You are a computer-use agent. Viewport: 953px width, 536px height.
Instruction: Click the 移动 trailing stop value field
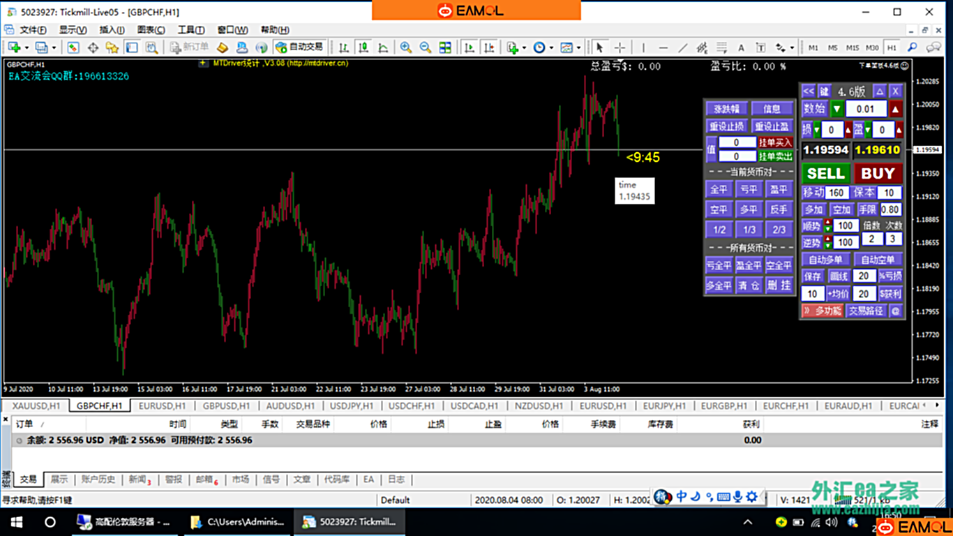pyautogui.click(x=837, y=193)
